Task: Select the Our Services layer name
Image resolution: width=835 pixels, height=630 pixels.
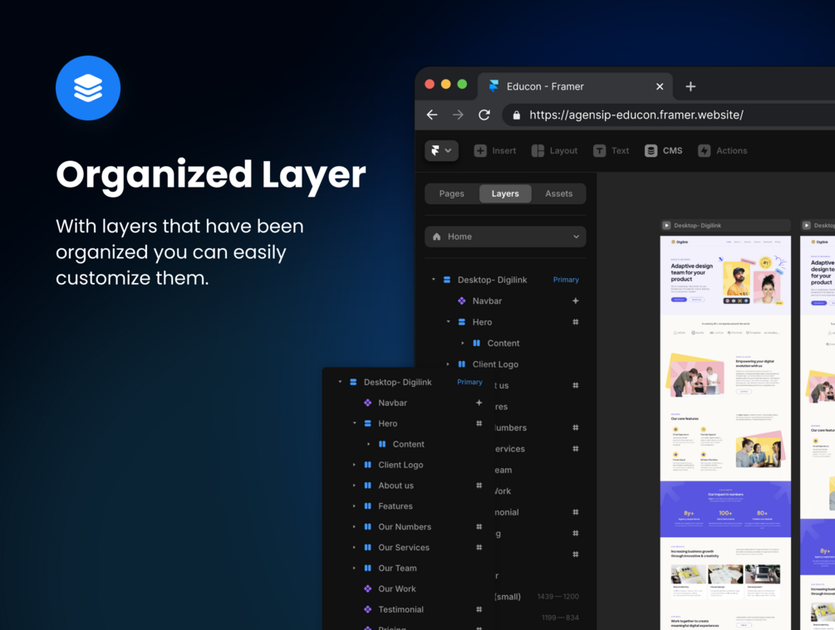Action: (404, 548)
